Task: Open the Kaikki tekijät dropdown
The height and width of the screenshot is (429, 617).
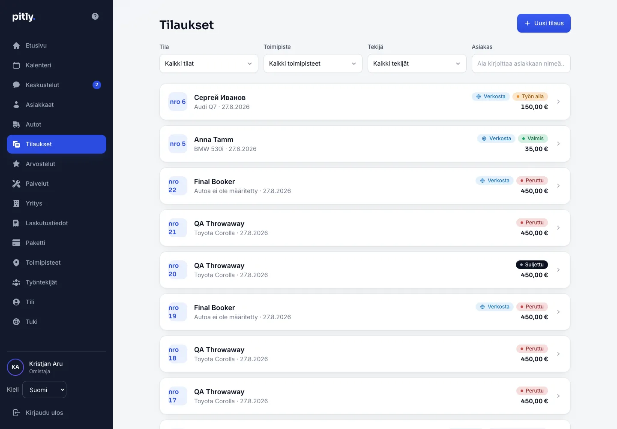Action: [x=417, y=63]
